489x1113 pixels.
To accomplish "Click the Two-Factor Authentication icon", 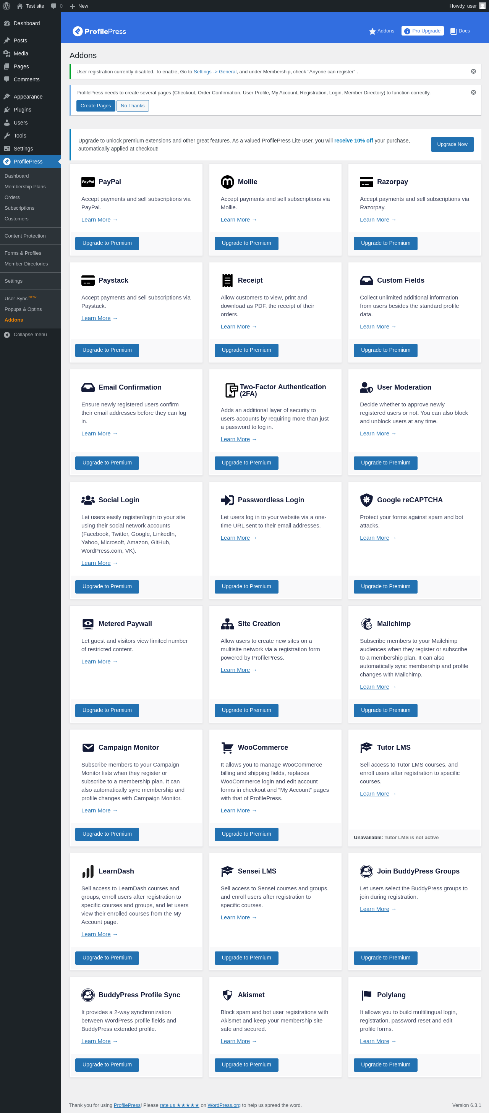I will (x=232, y=390).
